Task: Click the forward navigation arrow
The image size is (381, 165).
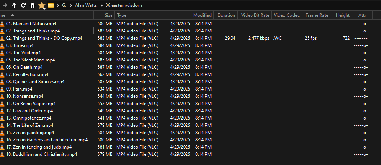Action: (x=5, y=5)
